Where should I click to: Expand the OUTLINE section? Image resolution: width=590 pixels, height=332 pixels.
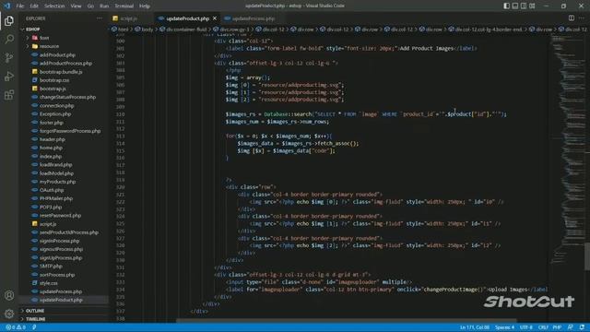(35, 311)
